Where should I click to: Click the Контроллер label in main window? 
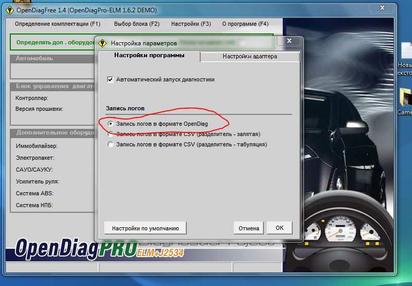pos(32,98)
